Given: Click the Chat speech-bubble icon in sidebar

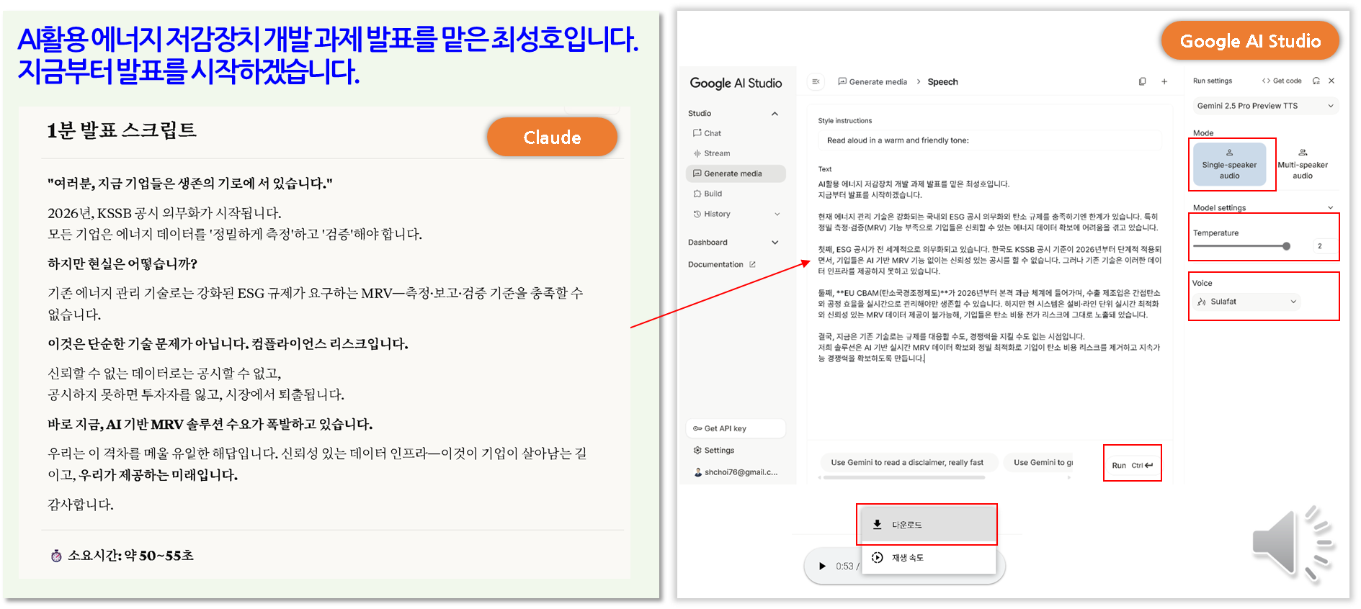Looking at the screenshot, I should point(697,133).
